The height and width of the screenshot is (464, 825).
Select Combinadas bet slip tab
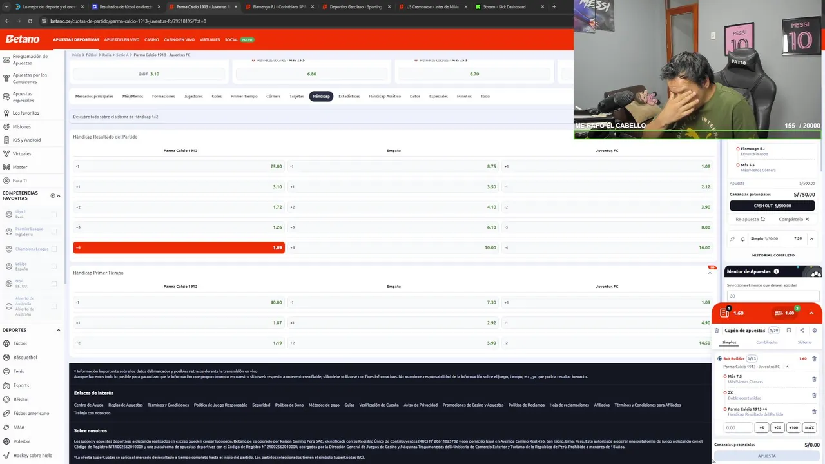click(767, 342)
